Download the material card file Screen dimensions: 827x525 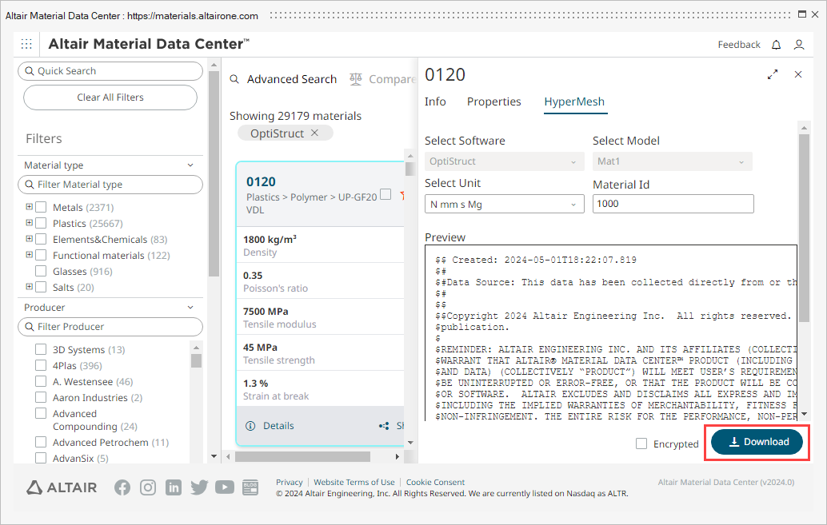point(757,442)
